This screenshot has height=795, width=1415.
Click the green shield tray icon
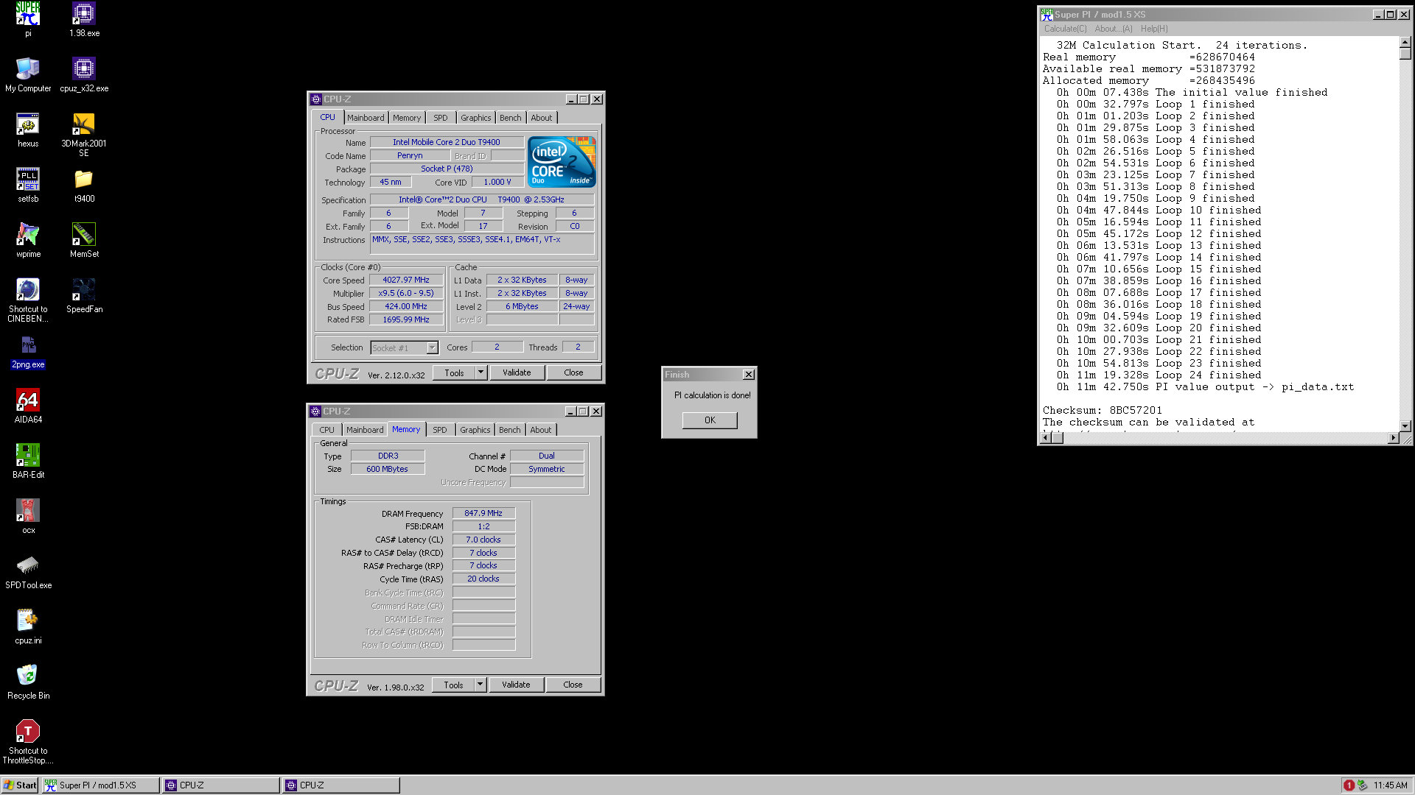click(1362, 785)
